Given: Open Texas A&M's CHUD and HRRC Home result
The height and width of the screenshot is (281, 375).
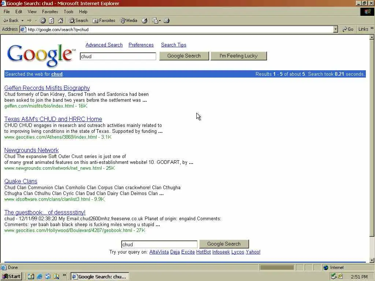Looking at the screenshot, I should (53, 119).
